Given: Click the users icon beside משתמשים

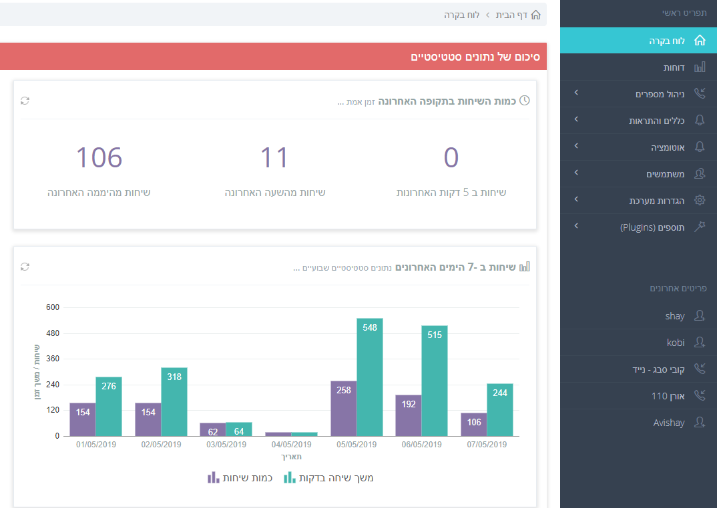Looking at the screenshot, I should 700,173.
